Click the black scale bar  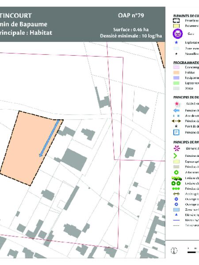coord(192,252)
